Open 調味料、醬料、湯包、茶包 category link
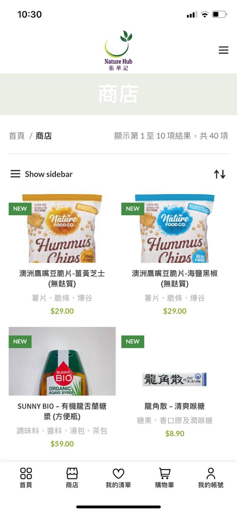Screen dimensions: 237x513 point(62,431)
